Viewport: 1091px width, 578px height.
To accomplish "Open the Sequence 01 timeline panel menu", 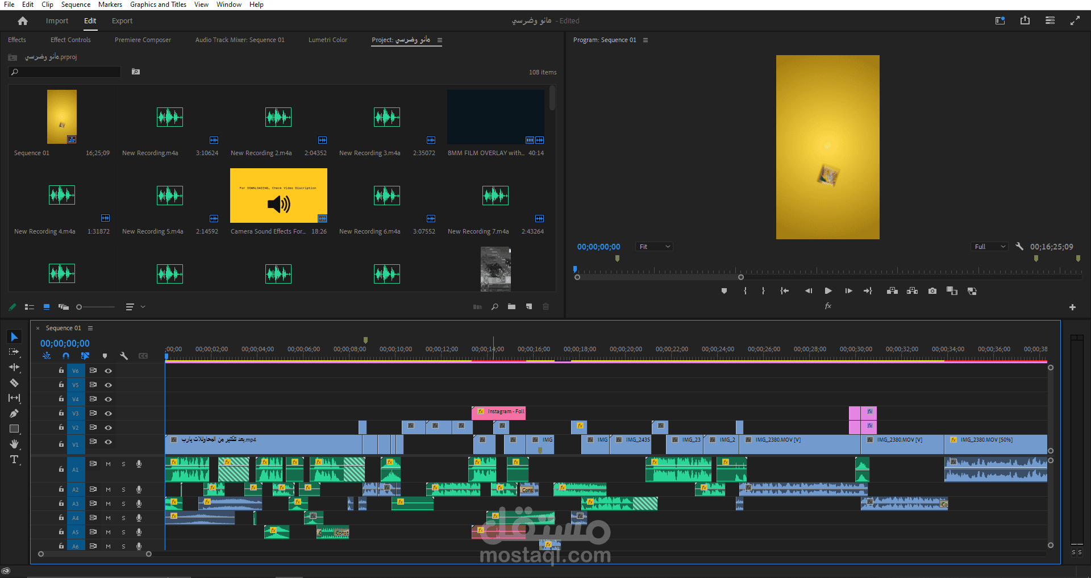I will coord(90,328).
